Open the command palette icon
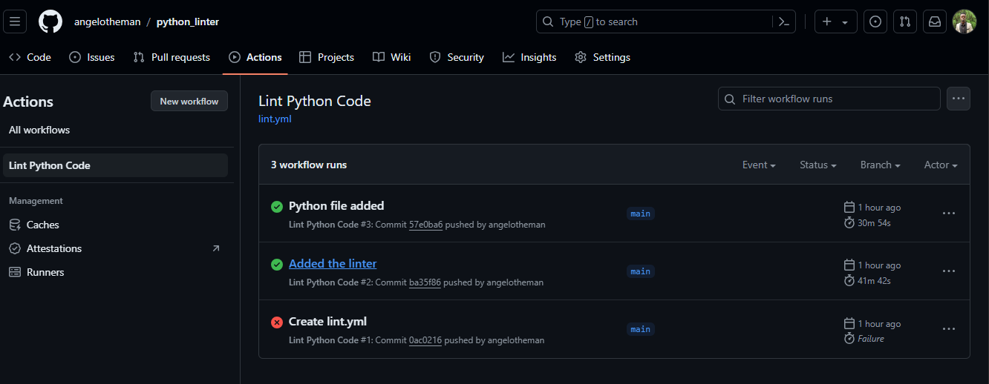Viewport: 989px width, 384px height. coord(783,22)
